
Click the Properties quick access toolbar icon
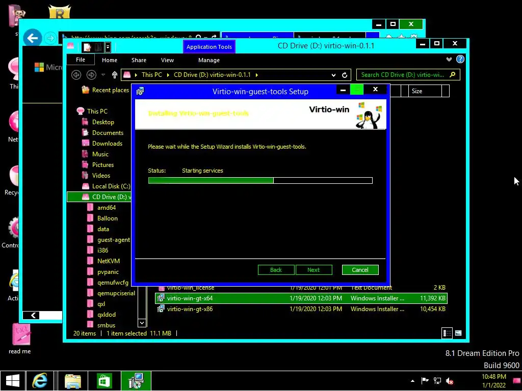tap(87, 47)
